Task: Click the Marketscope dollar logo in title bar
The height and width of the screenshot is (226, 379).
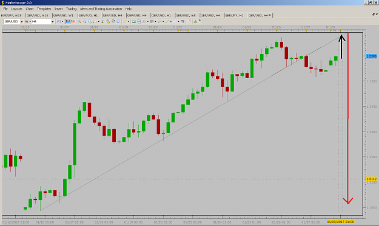Action: click(x=2, y=2)
